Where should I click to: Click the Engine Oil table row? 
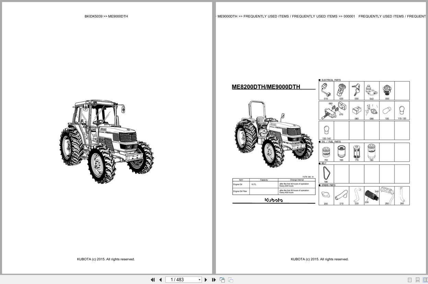click(274, 185)
